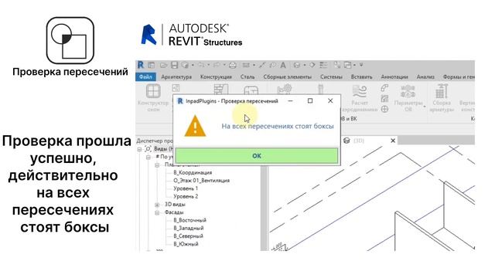The image size is (495, 278).
Task: Select the Фасады tree item
Action: [174, 212]
